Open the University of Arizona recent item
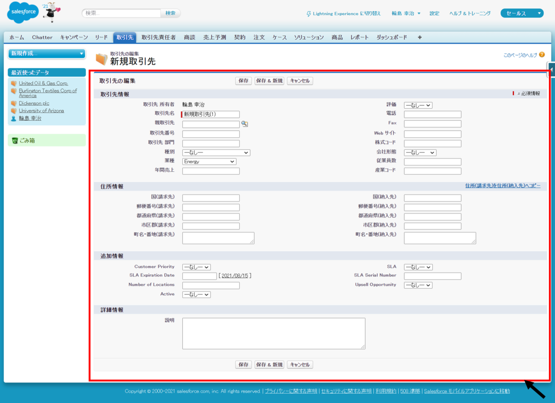Screen dimensions: 555x403 [x=41, y=111]
